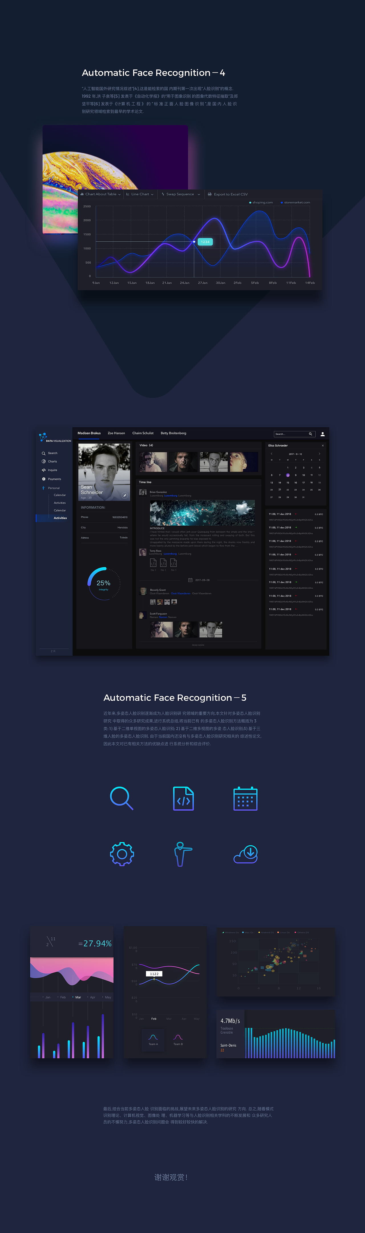
Task: Click the large settings gear icon
Action: pos(122,854)
